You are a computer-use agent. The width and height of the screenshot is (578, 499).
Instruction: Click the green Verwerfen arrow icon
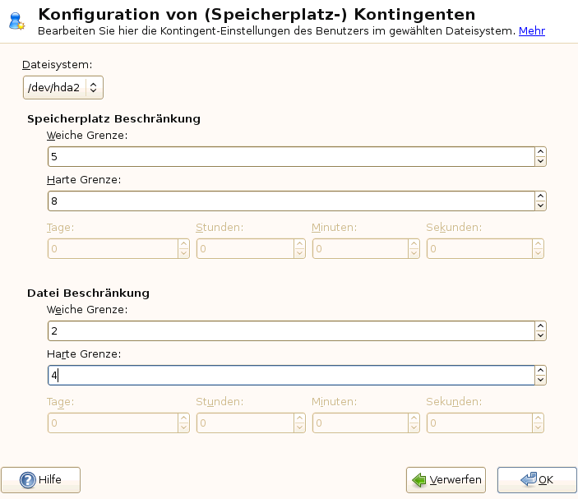coord(419,480)
